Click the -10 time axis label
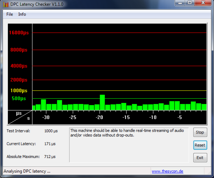 [x=153, y=117]
